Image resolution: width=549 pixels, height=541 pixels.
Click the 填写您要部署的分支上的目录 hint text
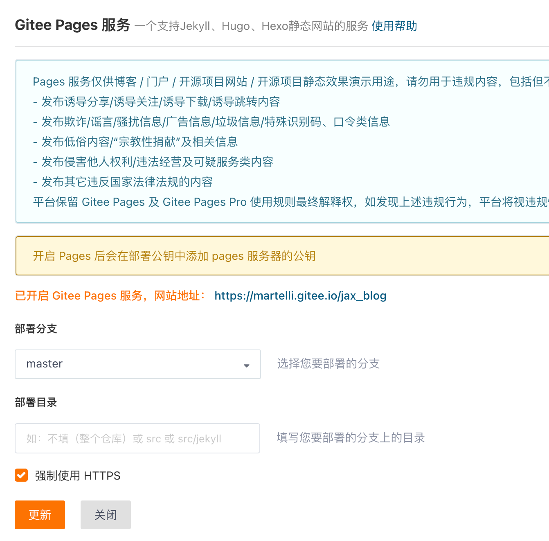pos(351,437)
